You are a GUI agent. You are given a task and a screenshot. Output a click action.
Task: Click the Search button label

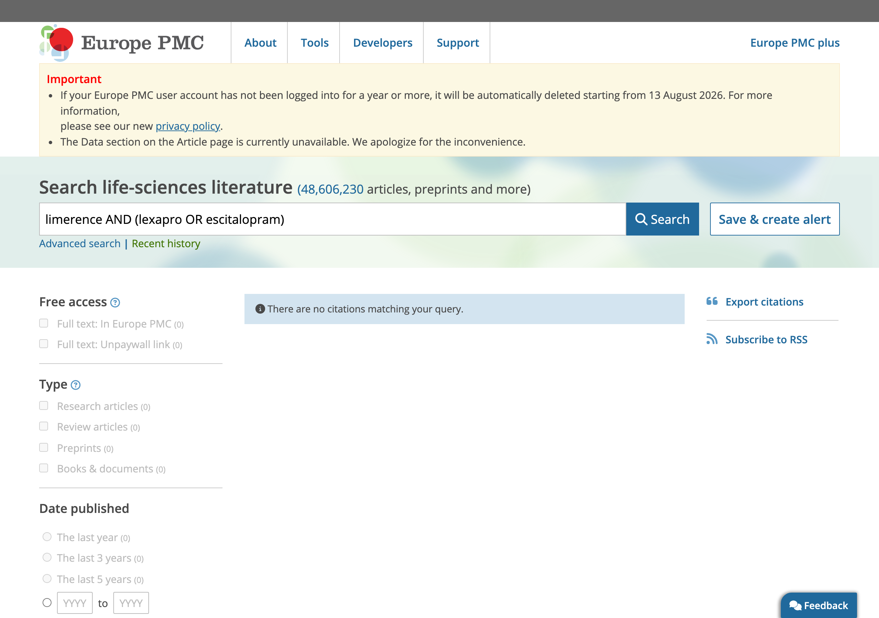[x=670, y=219]
